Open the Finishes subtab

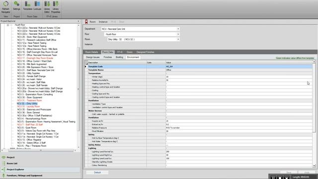pyautogui.click(x=108, y=57)
